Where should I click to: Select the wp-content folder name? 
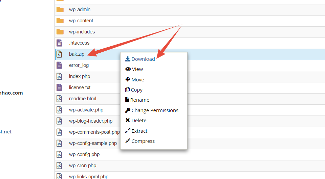pos(81,21)
